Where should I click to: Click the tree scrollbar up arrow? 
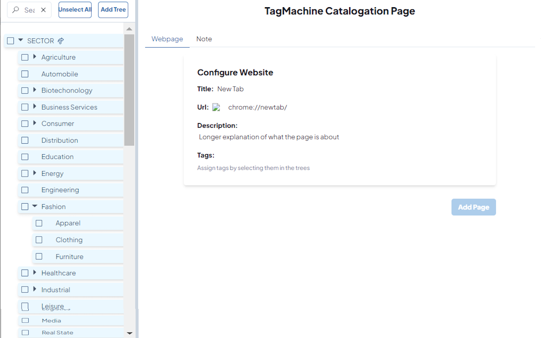pos(129,29)
